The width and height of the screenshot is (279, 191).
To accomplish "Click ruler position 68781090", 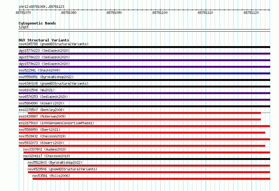I will [114, 13].
